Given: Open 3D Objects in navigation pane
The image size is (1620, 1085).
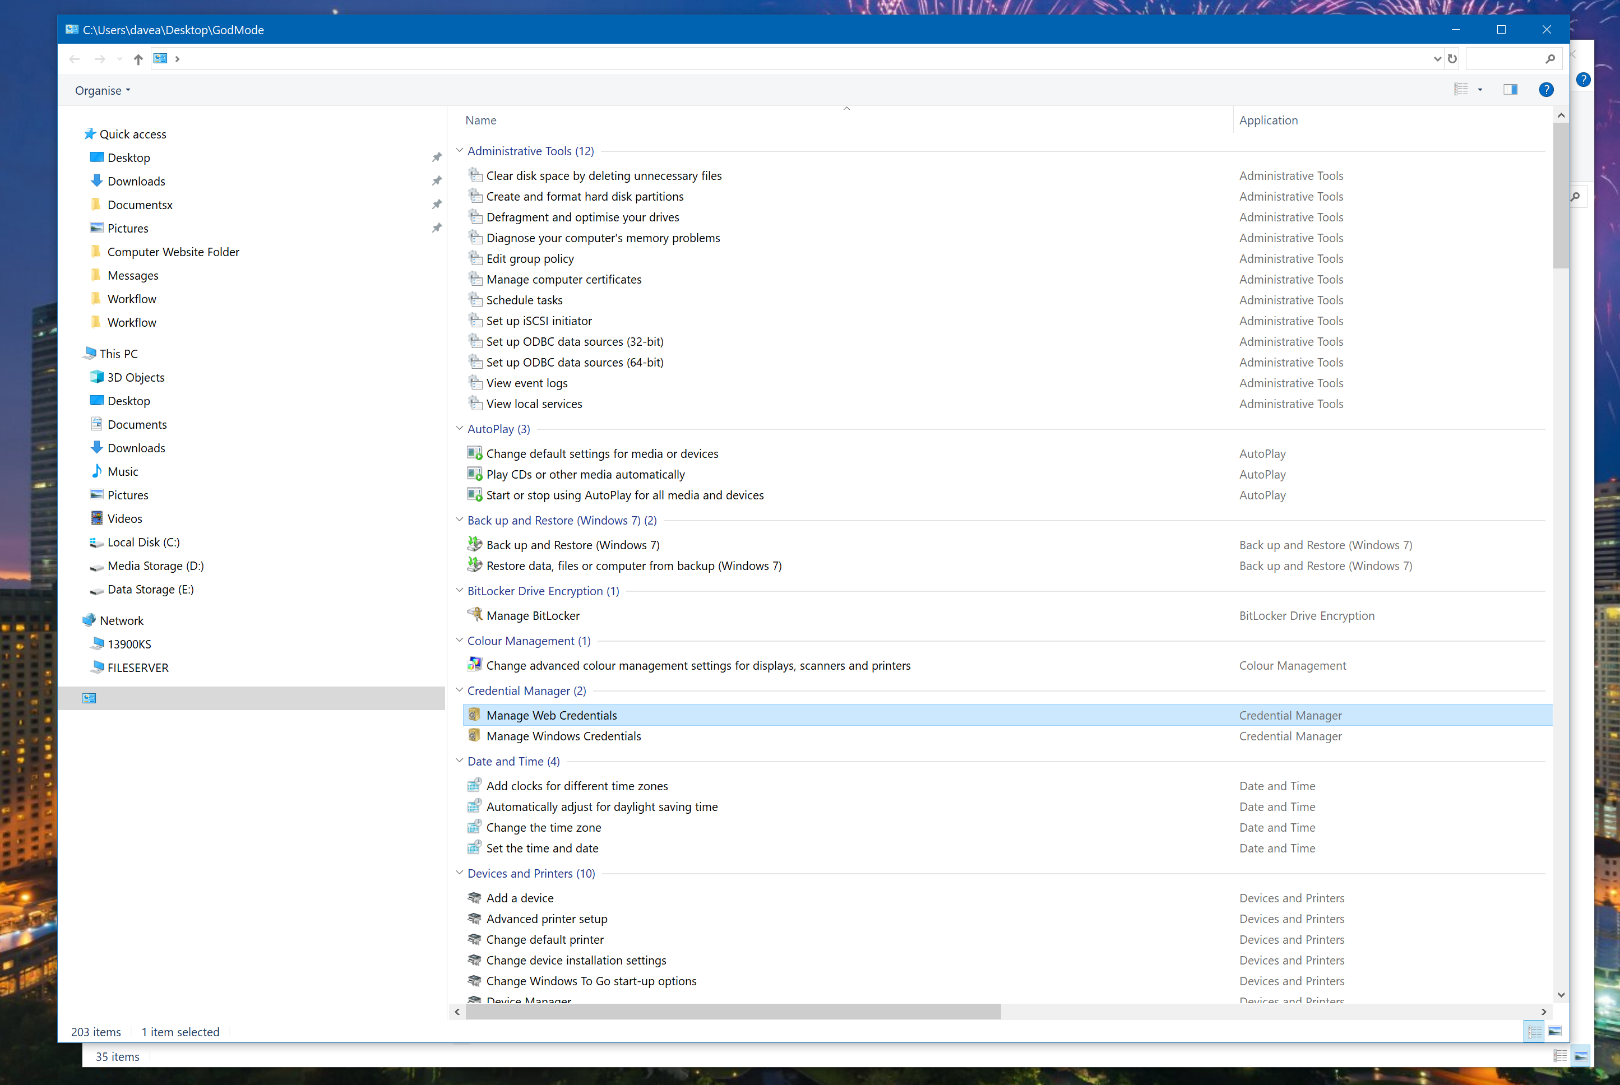Looking at the screenshot, I should click(x=136, y=377).
